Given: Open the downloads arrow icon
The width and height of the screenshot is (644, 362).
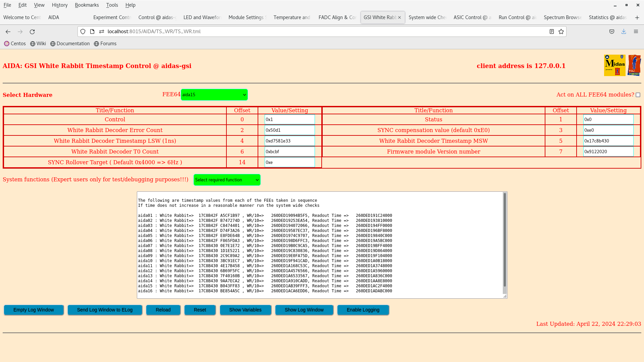Looking at the screenshot, I should tap(624, 32).
